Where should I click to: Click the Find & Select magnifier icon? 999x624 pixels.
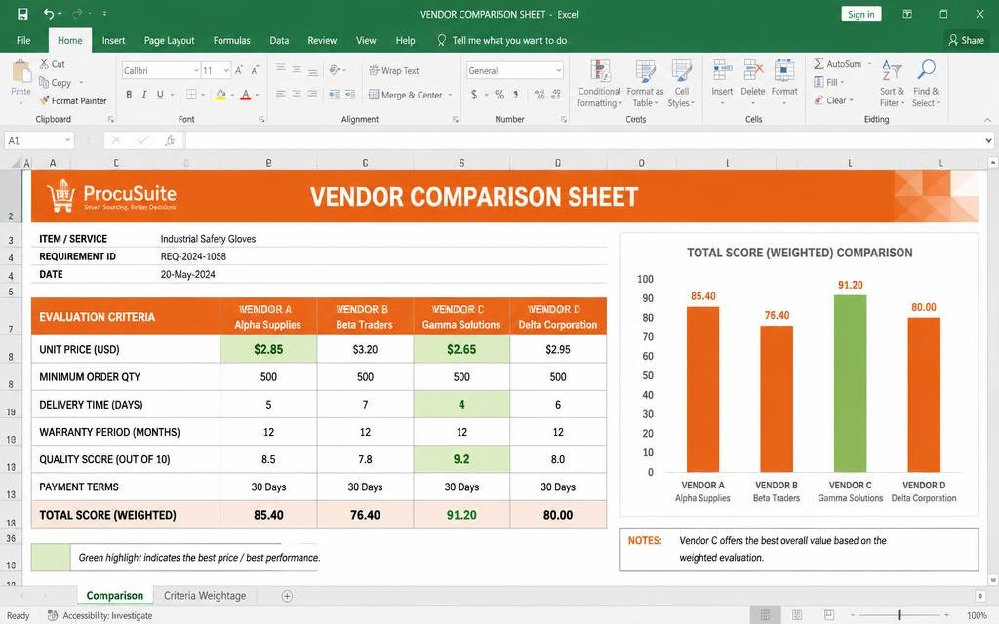pyautogui.click(x=926, y=70)
